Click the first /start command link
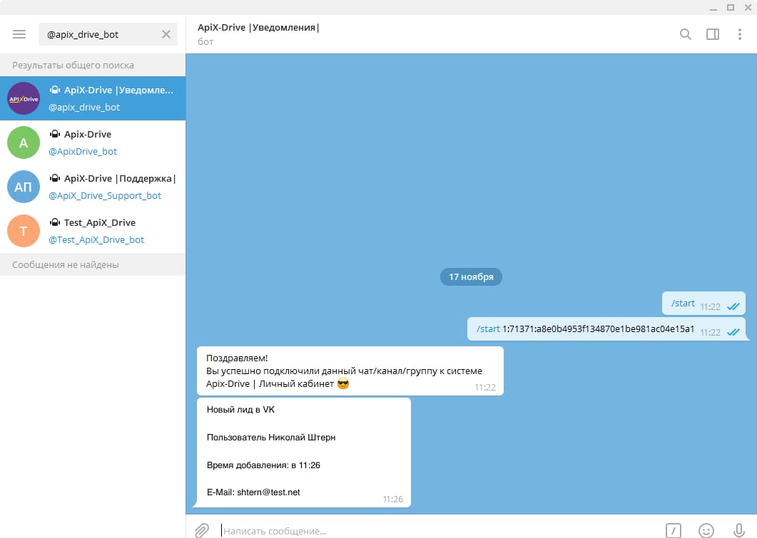The height and width of the screenshot is (538, 757). click(683, 304)
